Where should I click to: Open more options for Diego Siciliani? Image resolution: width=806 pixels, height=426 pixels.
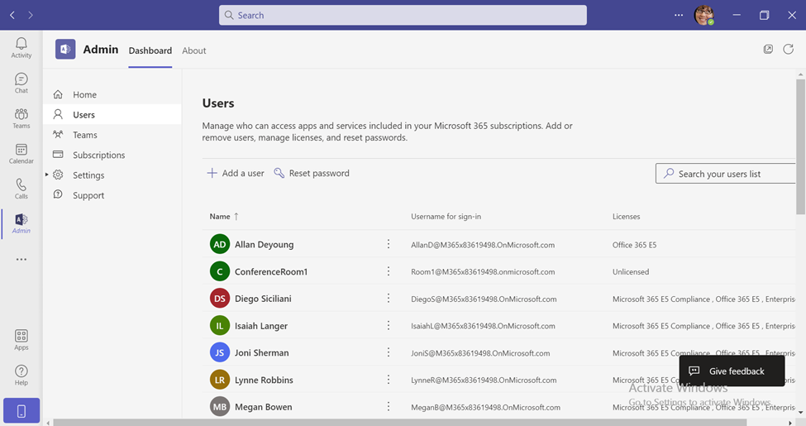coord(388,298)
